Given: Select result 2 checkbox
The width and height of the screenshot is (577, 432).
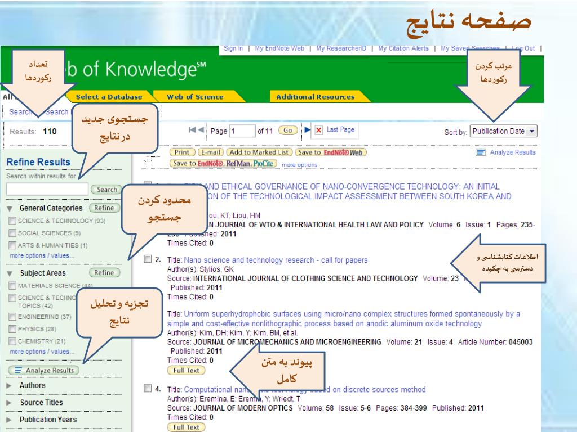Looking at the screenshot, I should [x=148, y=259].
